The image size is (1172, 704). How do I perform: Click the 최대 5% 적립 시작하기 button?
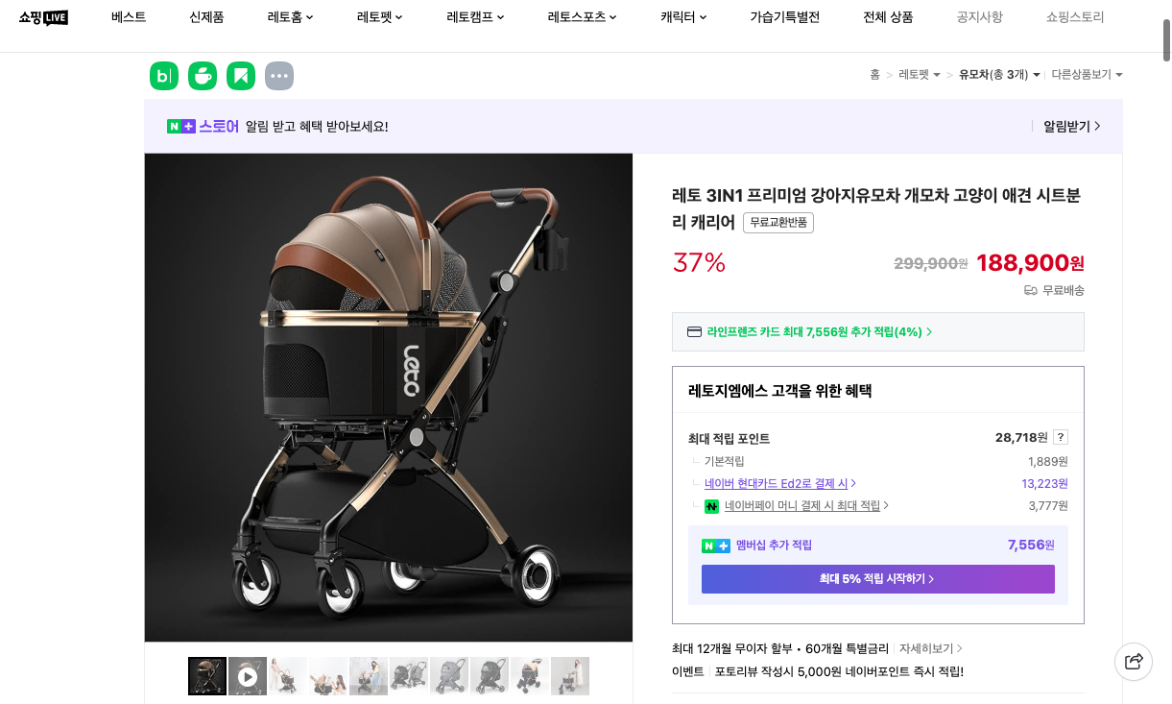[877, 578]
